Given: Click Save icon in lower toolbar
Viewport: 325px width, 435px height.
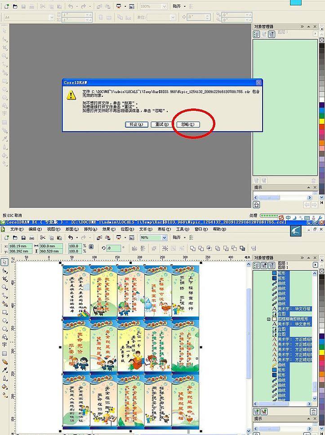Looking at the screenshot, I should click(23, 237).
